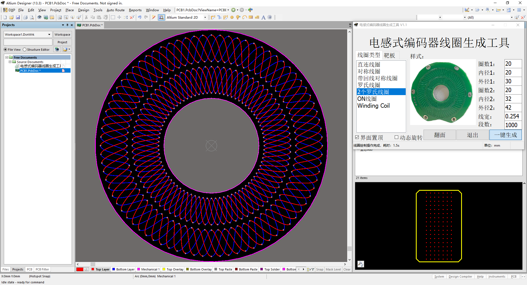The image size is (527, 285).
Task: Click the Bottom Layer blue color swatch
Action: (x=114, y=269)
